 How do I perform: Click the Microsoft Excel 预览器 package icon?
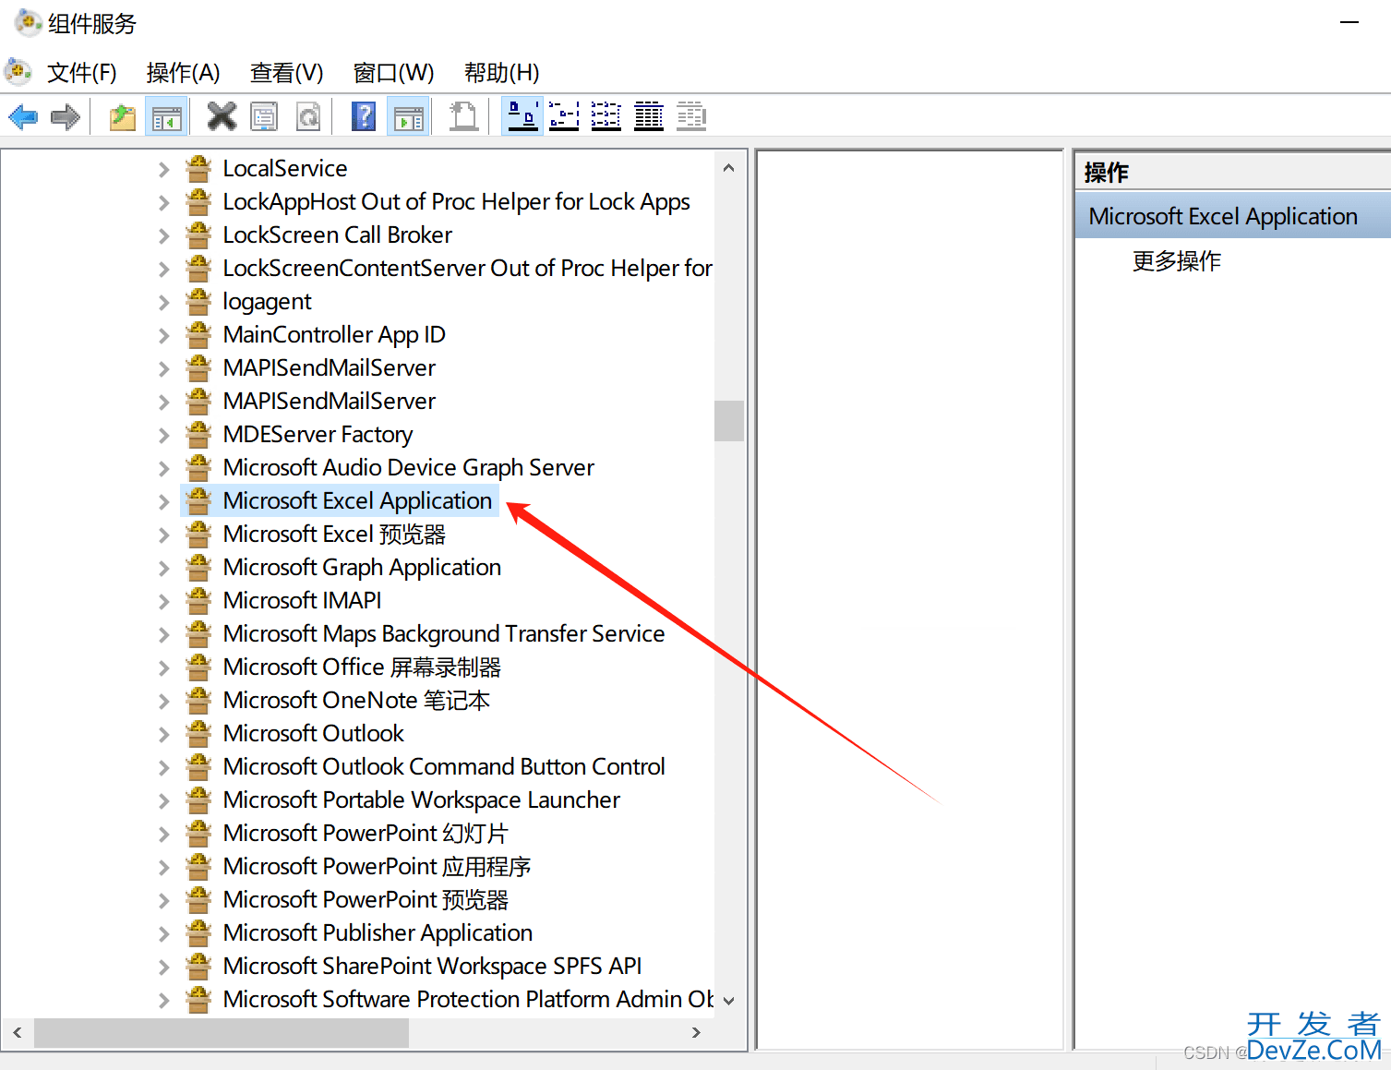[198, 535]
